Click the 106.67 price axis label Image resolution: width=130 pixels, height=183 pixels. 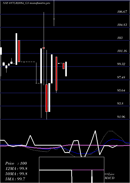(x=122, y=12)
